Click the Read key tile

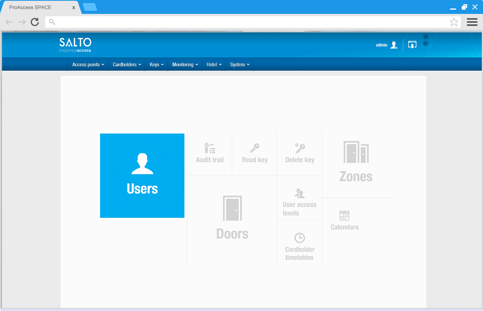[255, 153]
